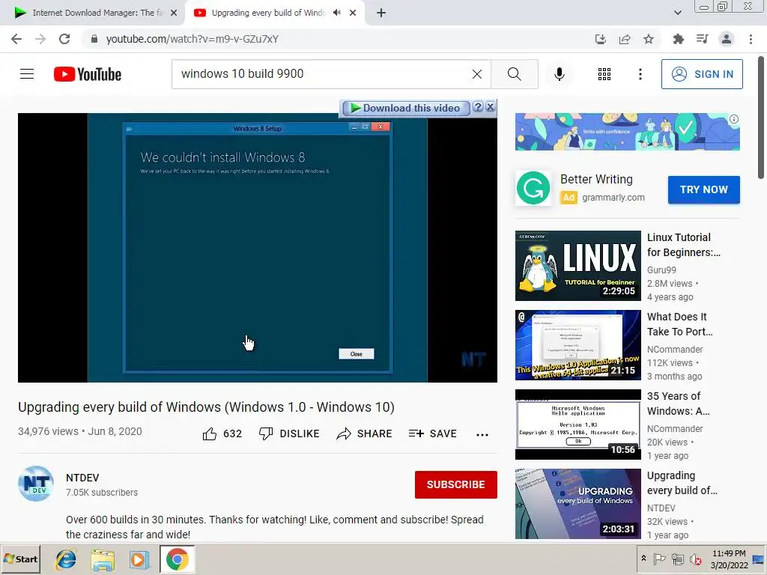This screenshot has height=575, width=767.
Task: Open the Chrome extensions puzzle icon
Action: 678,39
